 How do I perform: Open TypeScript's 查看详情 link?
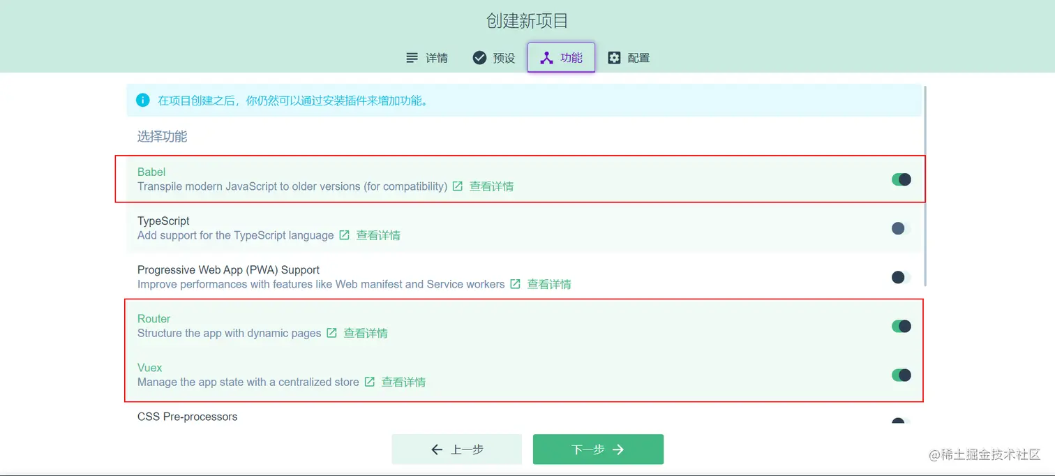point(378,235)
